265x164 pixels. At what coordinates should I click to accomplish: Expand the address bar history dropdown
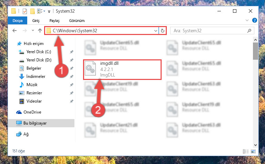pos(156,31)
